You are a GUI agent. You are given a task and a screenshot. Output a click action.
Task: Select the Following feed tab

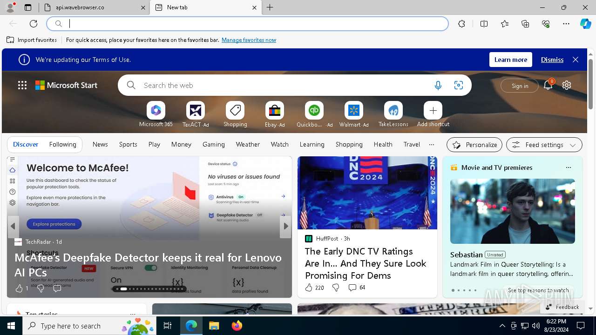tap(62, 144)
